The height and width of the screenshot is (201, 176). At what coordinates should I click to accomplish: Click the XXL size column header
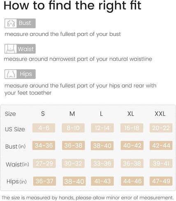point(160,114)
